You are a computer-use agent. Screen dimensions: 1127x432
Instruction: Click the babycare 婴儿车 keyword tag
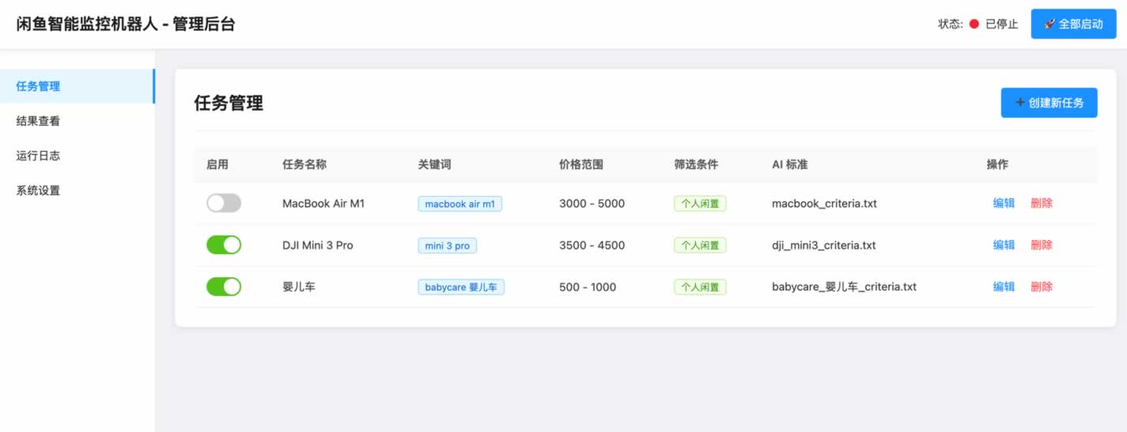click(461, 287)
